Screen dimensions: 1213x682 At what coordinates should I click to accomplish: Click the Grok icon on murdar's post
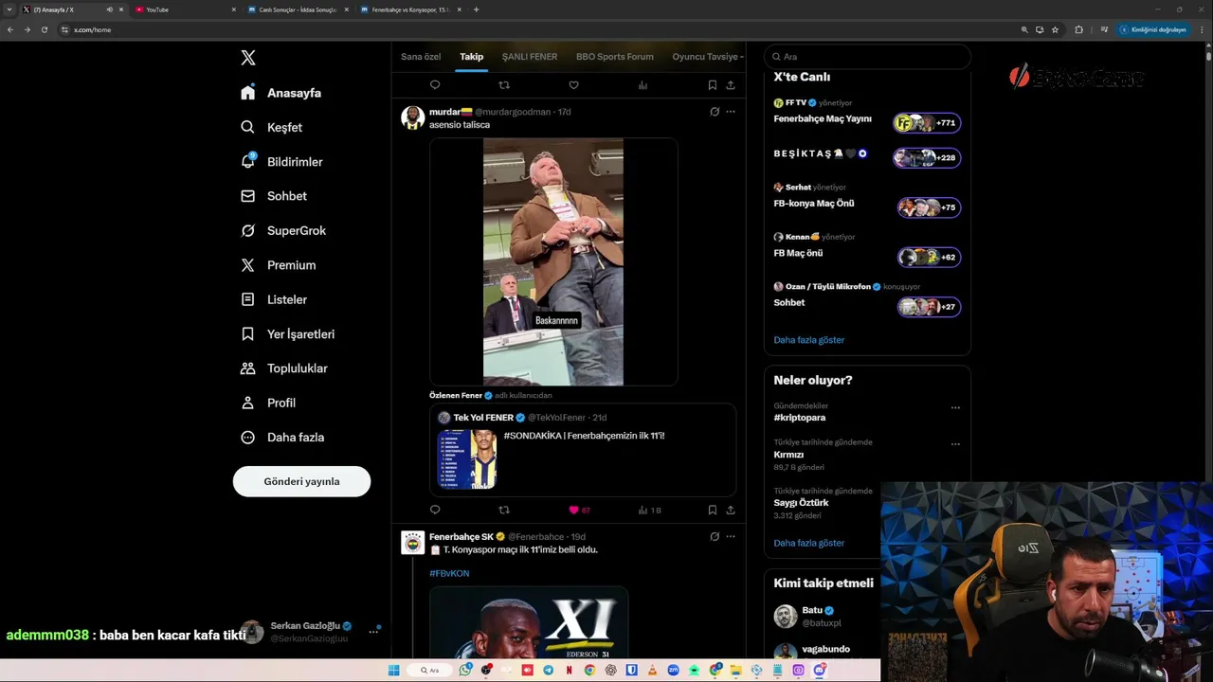(x=714, y=112)
